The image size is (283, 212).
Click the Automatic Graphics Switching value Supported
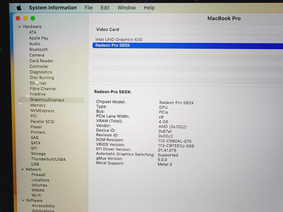(x=168, y=155)
